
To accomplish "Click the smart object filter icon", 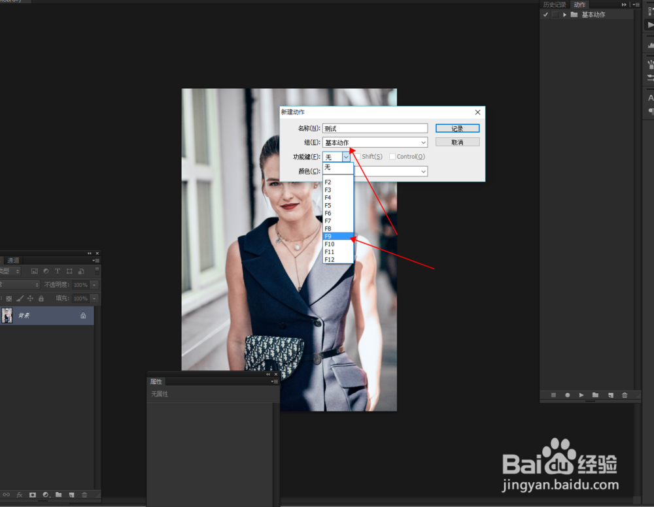I will (81, 271).
